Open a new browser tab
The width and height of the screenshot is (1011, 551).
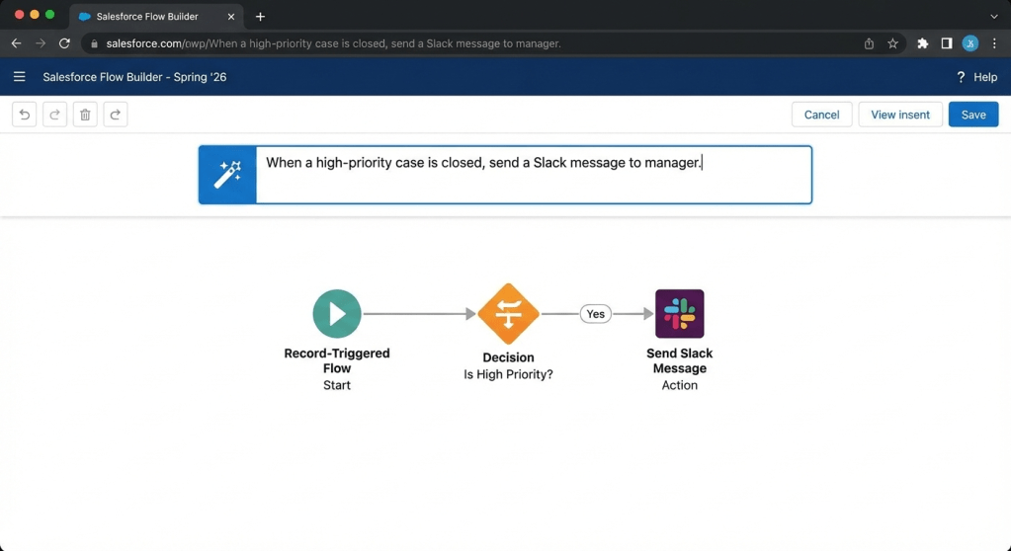(261, 17)
